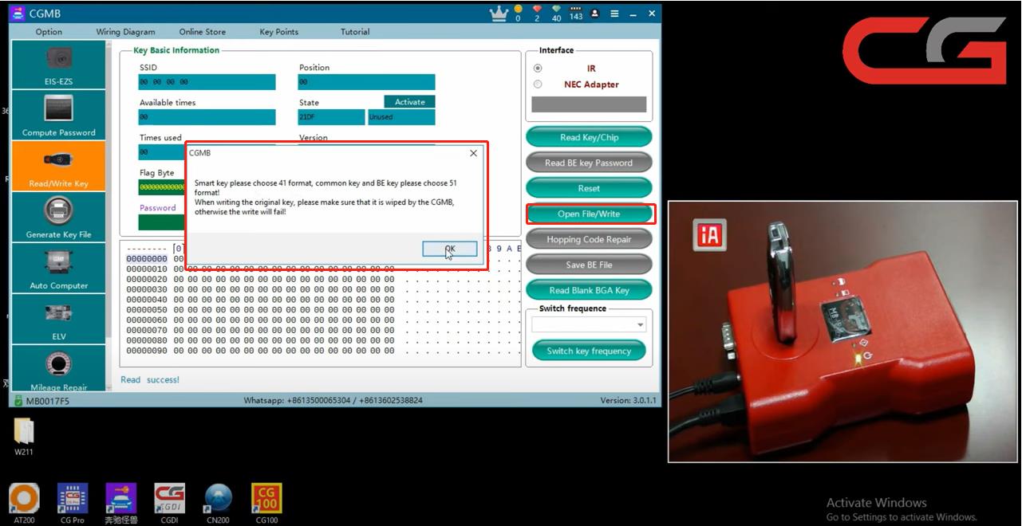Click the Save BE File button
Image resolution: width=1022 pixels, height=526 pixels.
(x=589, y=265)
